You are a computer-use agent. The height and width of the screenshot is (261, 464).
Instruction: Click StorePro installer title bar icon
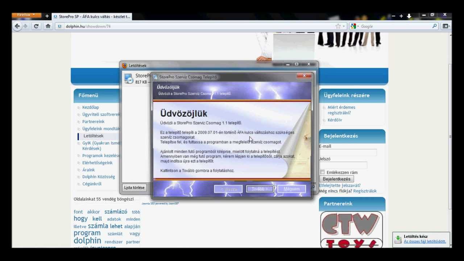156,77
